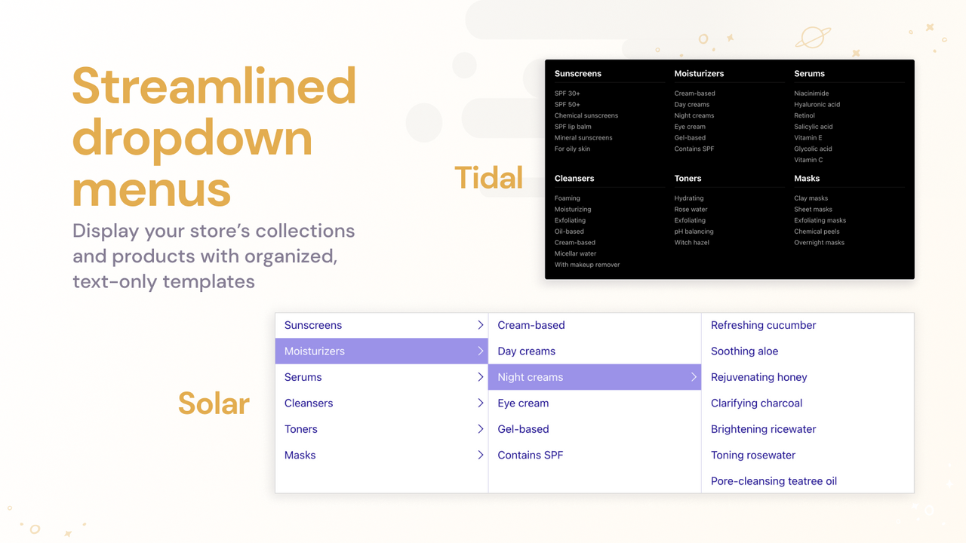This screenshot has height=543, width=966.
Task: Select SPF 50+ in Tidal menu
Action: 568,105
